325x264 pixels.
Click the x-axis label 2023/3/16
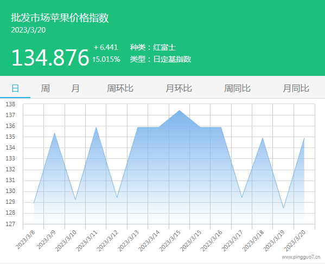click(212, 241)
